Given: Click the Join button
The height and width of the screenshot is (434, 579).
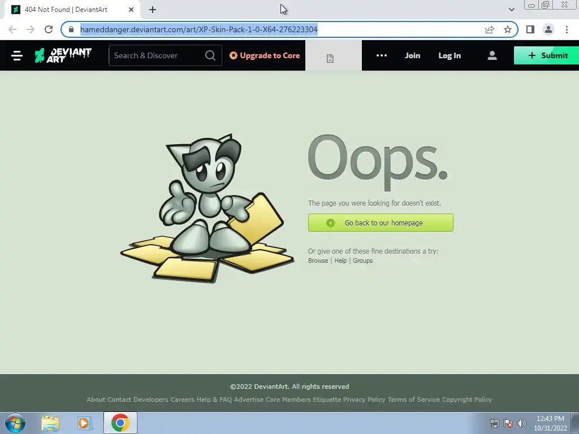Looking at the screenshot, I should (x=412, y=56).
